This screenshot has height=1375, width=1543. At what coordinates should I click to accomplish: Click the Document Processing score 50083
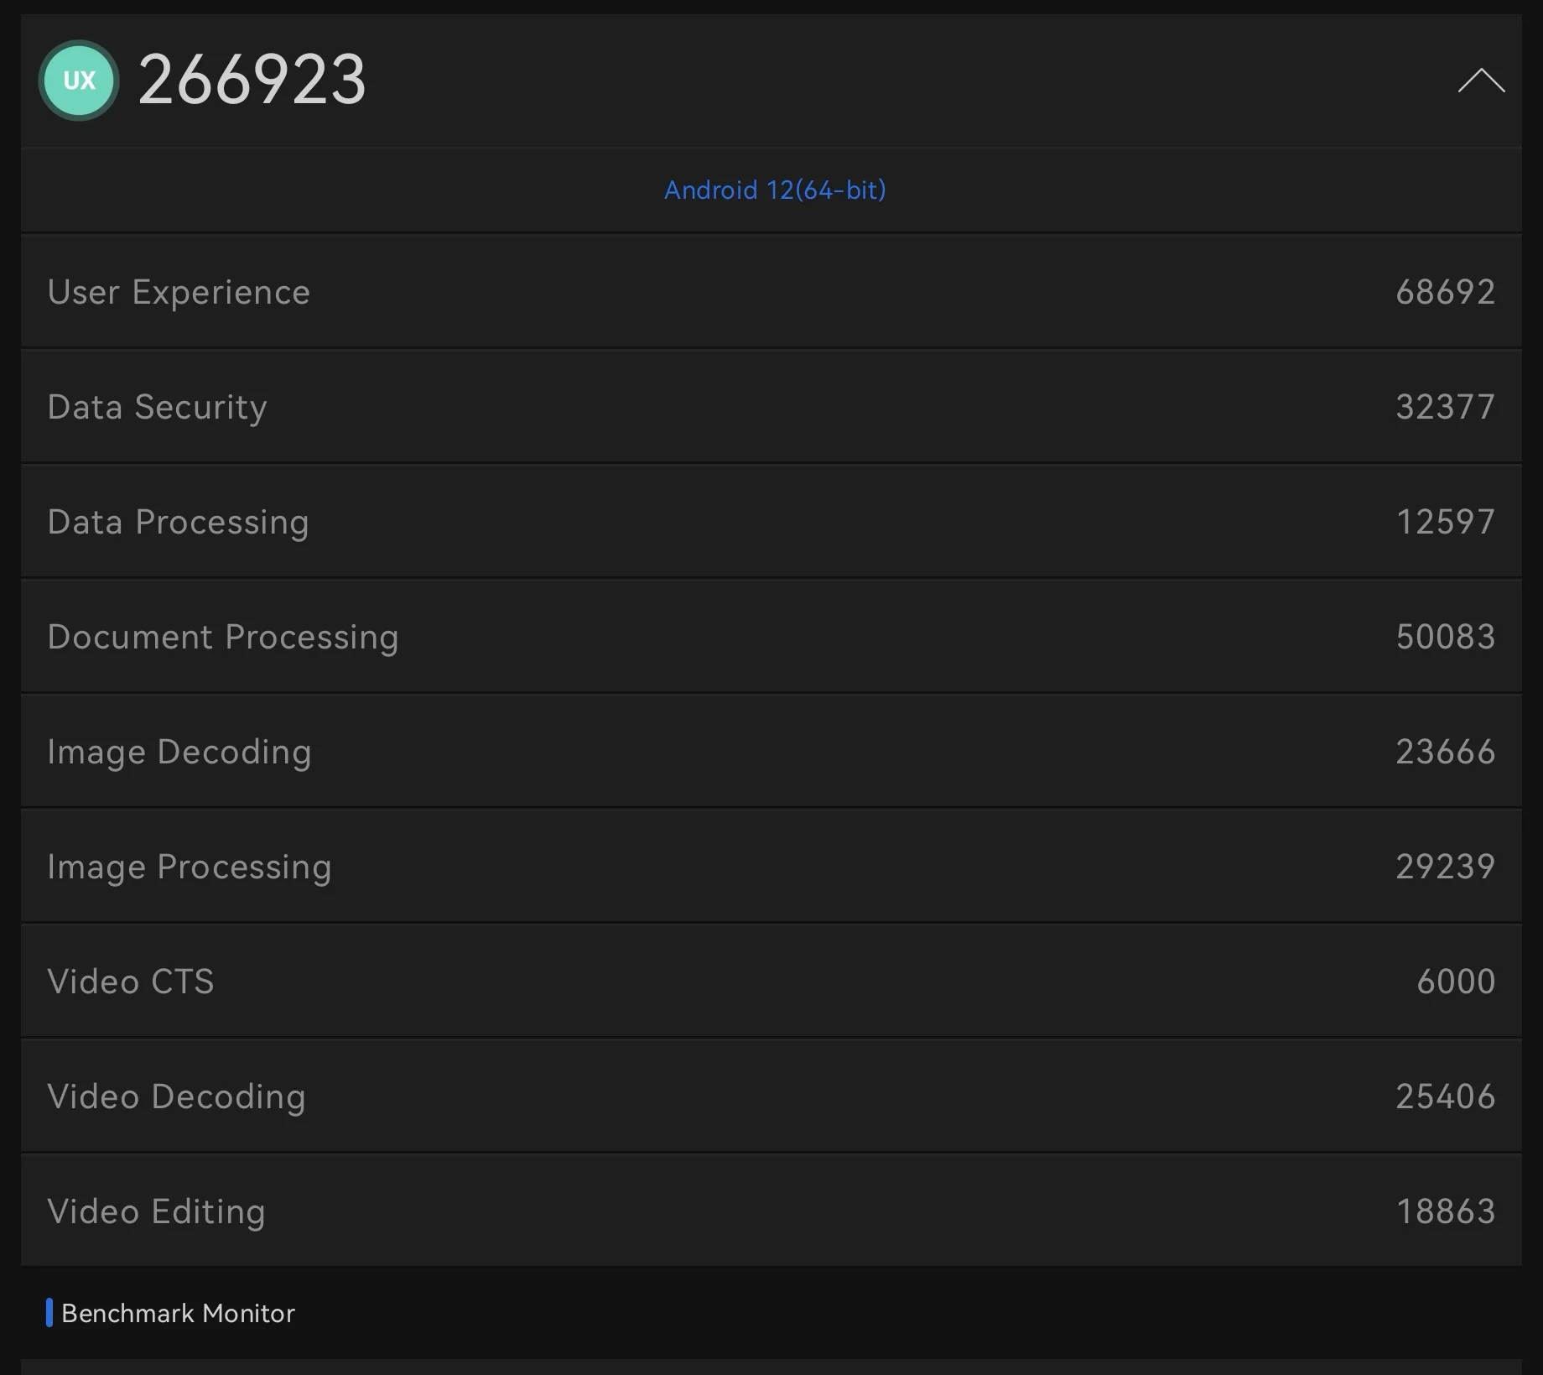(x=1445, y=637)
